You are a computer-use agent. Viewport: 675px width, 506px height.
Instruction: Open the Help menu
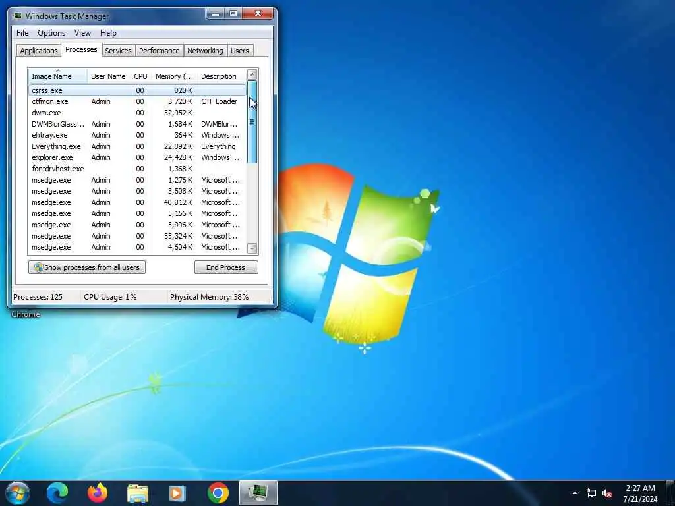[x=108, y=33]
